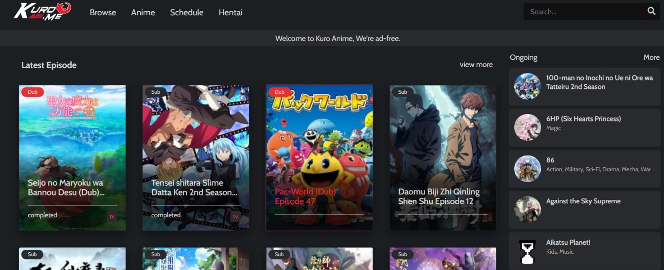Click the Sub badge on the Daomu Biji card

[x=402, y=92]
